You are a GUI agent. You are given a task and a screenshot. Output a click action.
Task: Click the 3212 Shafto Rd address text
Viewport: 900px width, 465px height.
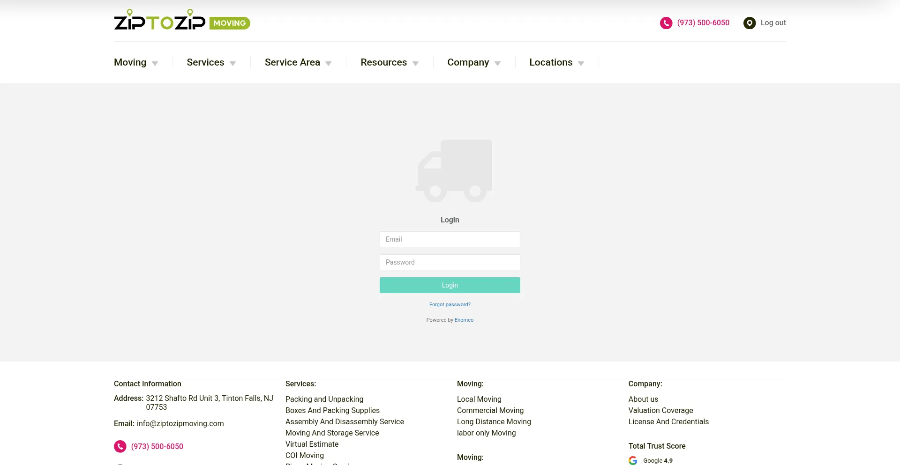tap(210, 403)
